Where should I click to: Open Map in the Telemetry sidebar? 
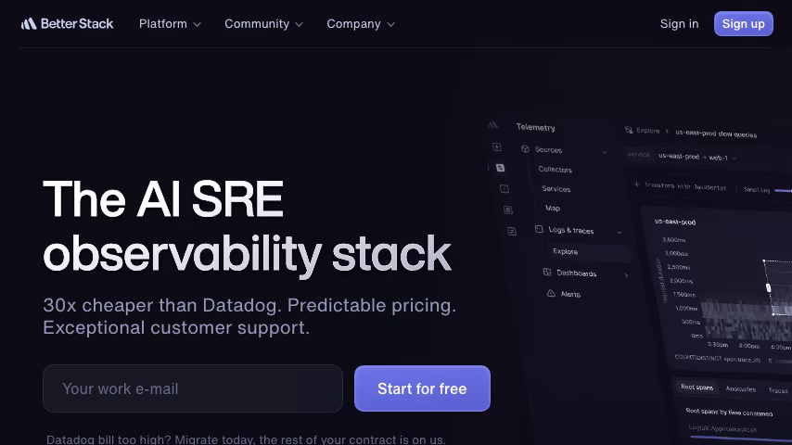pyautogui.click(x=553, y=208)
